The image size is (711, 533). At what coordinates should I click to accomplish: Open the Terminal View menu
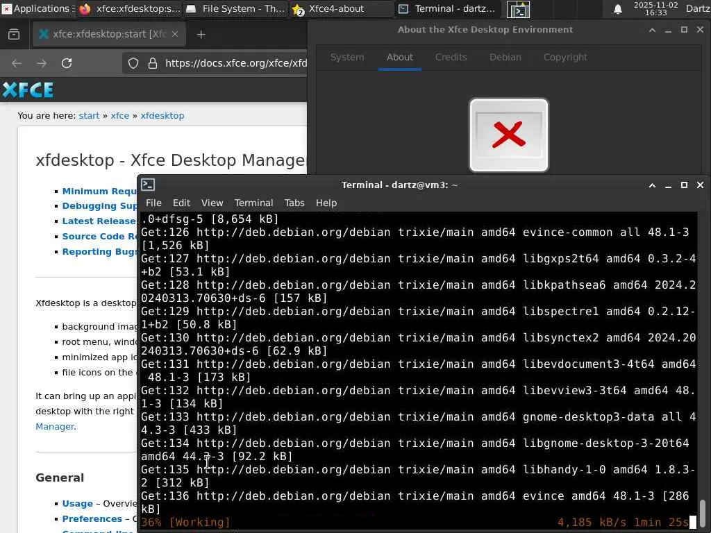212,203
